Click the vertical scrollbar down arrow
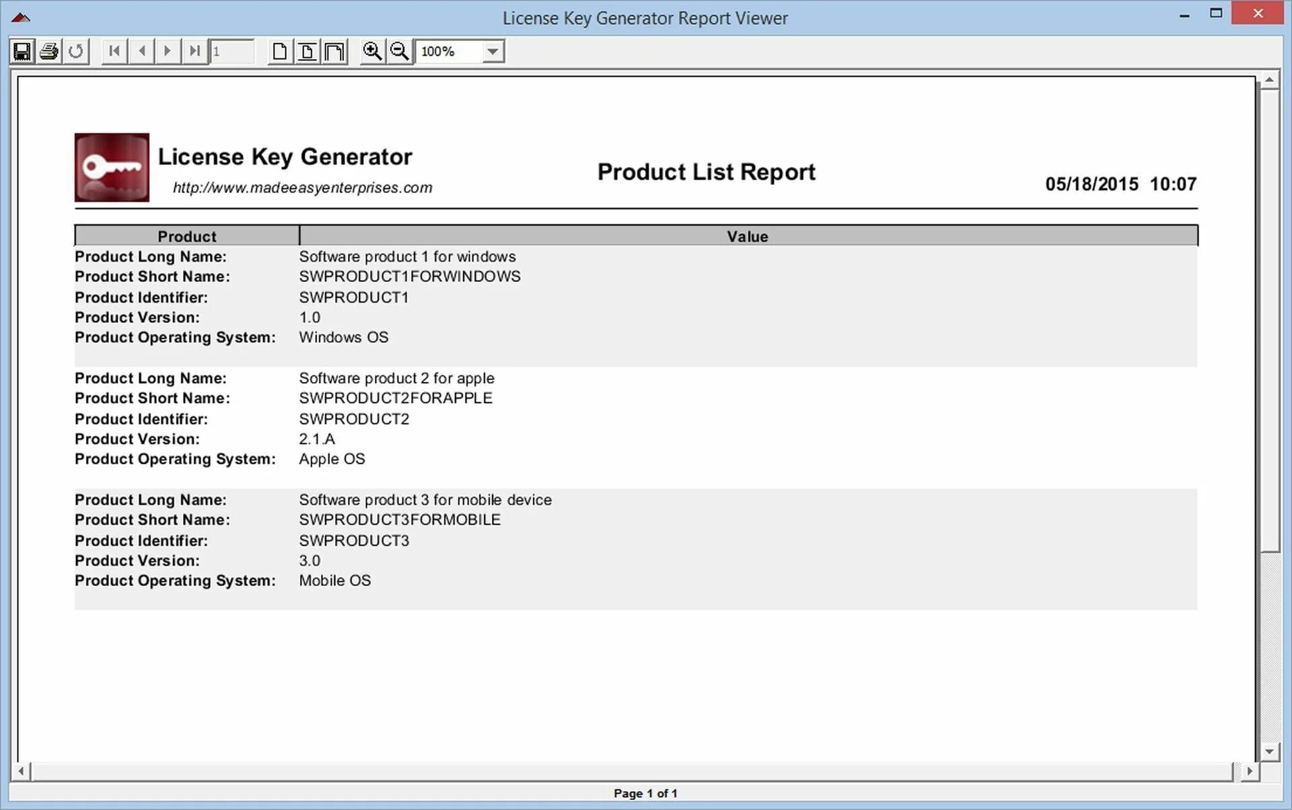This screenshot has height=810, width=1292. tap(1269, 751)
